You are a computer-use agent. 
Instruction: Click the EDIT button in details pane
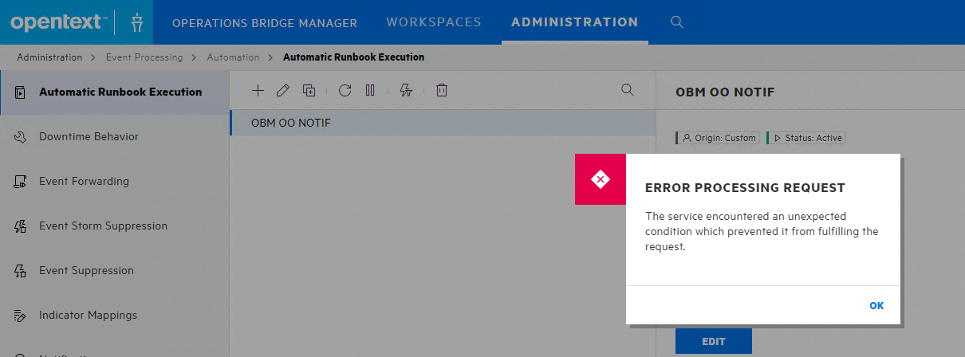click(x=714, y=341)
